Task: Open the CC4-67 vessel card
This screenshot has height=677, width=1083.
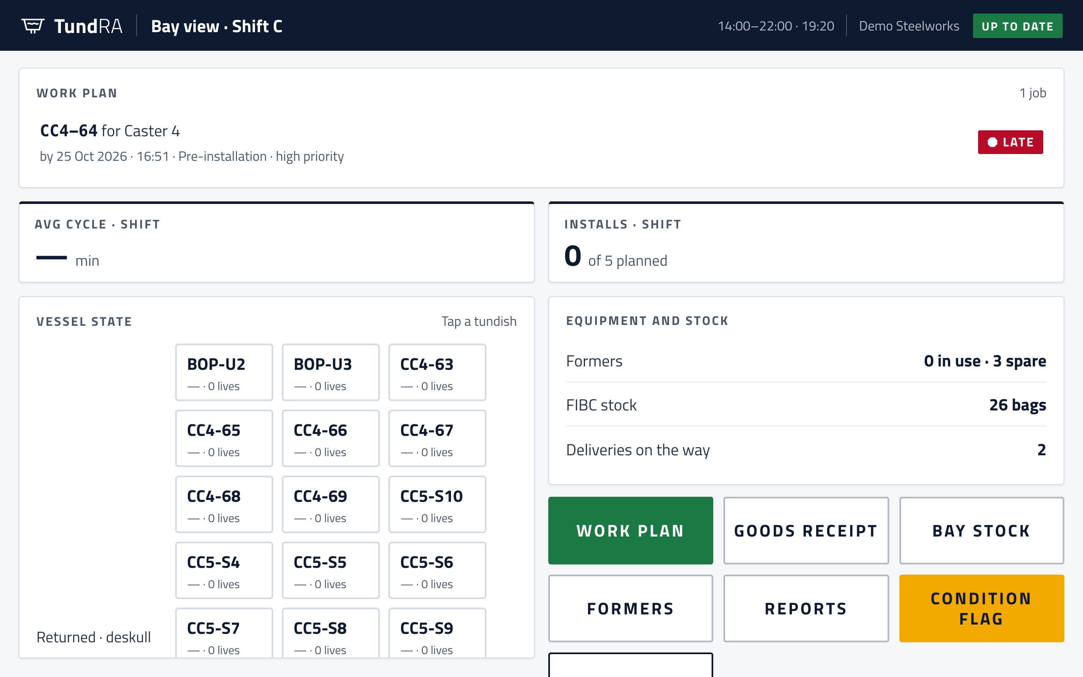Action: coord(437,438)
